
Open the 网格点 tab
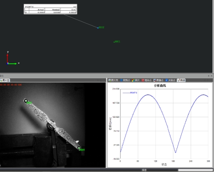pyautogui.click(x=125, y=80)
